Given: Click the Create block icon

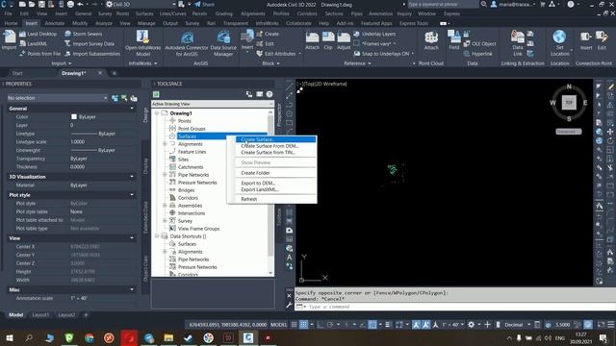Looking at the screenshot, I should click(x=259, y=35).
